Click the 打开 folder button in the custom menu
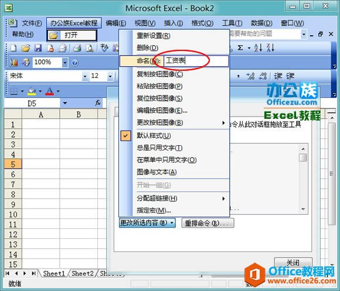Viewport: 340px width, 291px height. point(72,35)
